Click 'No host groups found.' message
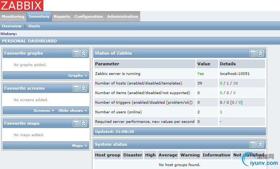This screenshot has height=169, width=280. tap(179, 165)
